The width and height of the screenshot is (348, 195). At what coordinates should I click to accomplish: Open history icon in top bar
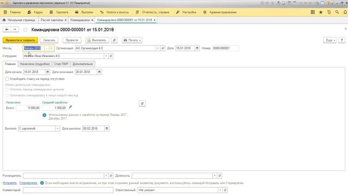(x=329, y=12)
